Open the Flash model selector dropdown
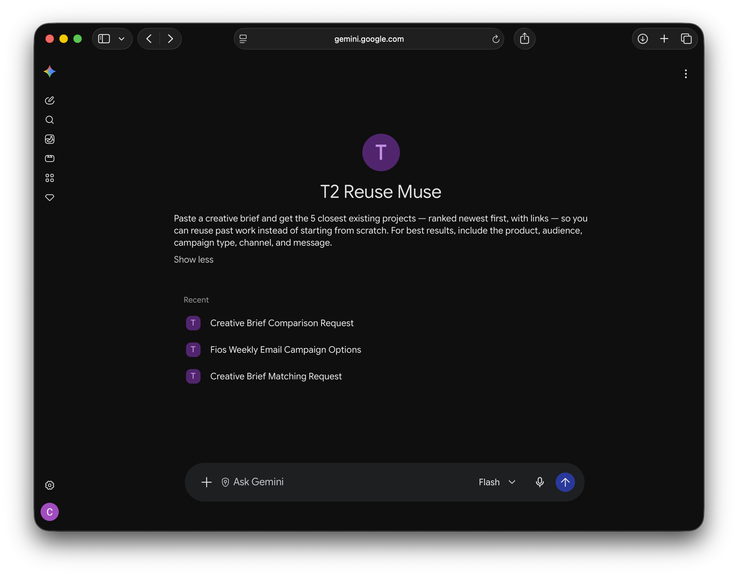 497,482
